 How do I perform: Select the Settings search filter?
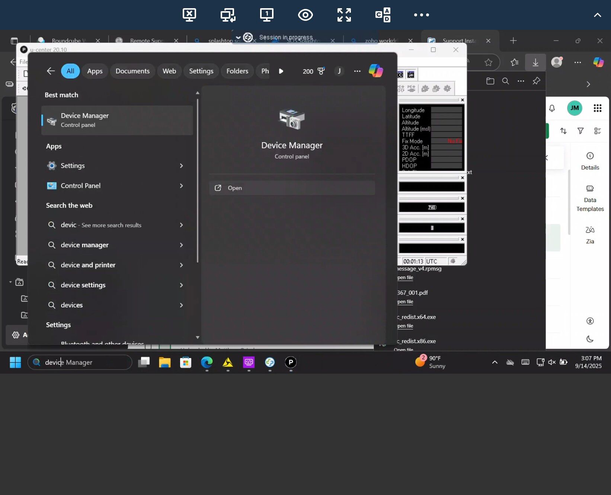pos(201,71)
